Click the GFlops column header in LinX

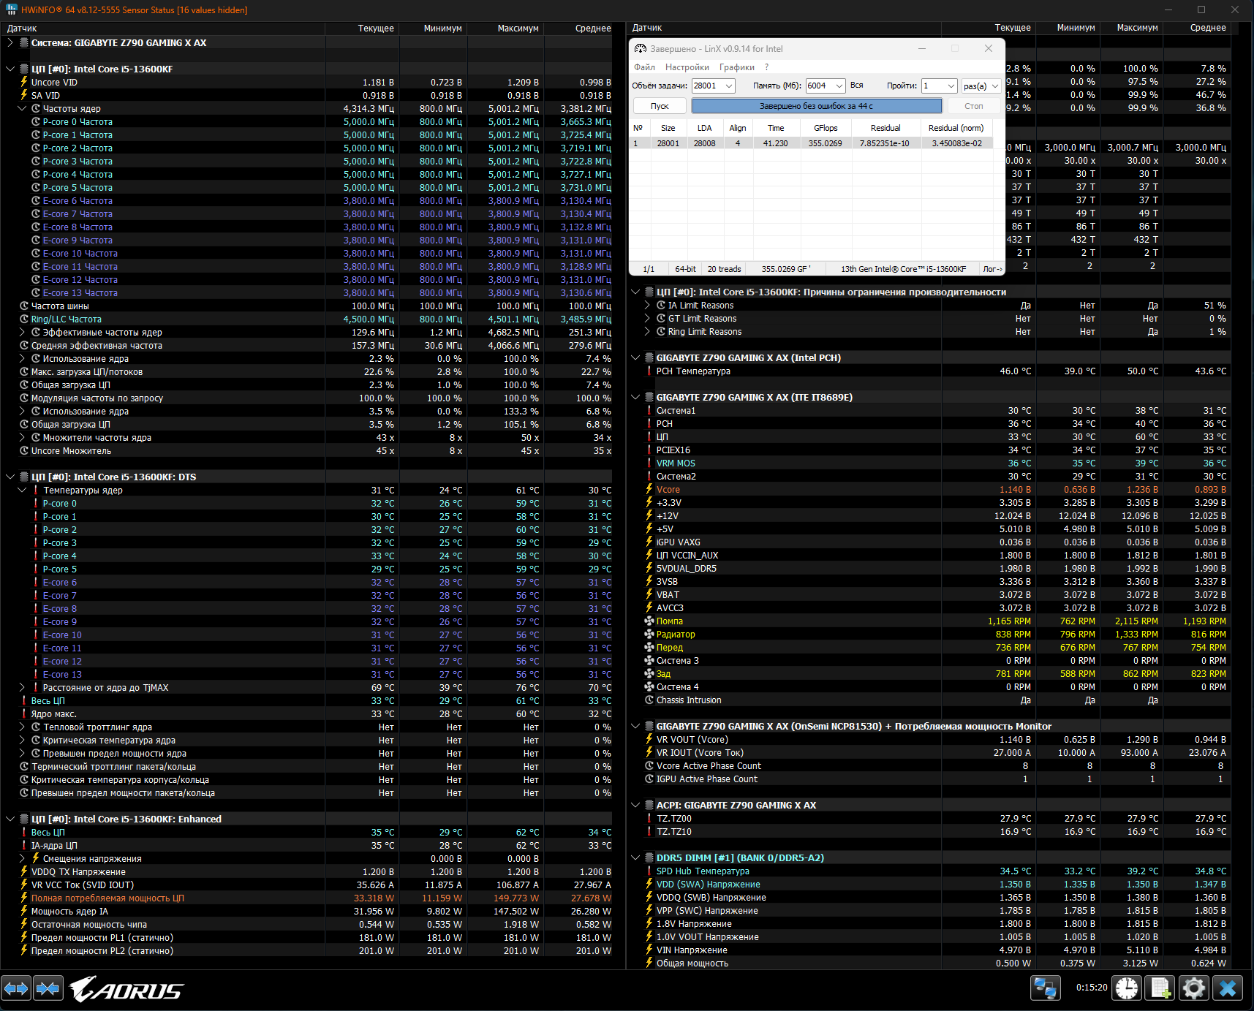[826, 128]
